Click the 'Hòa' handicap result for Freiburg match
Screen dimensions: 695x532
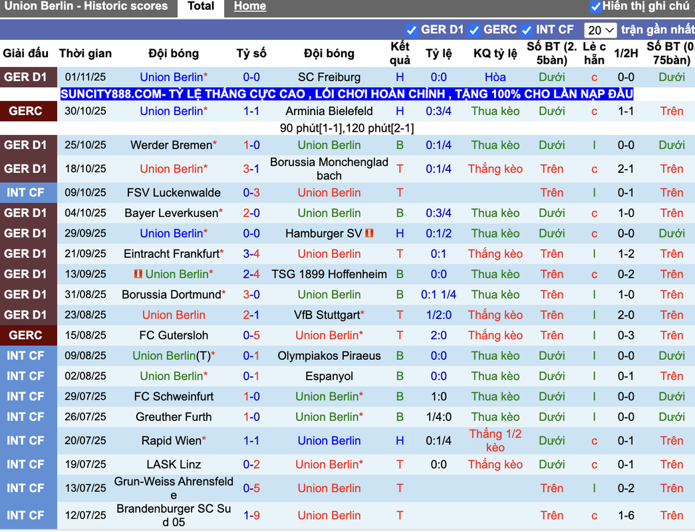(x=495, y=77)
